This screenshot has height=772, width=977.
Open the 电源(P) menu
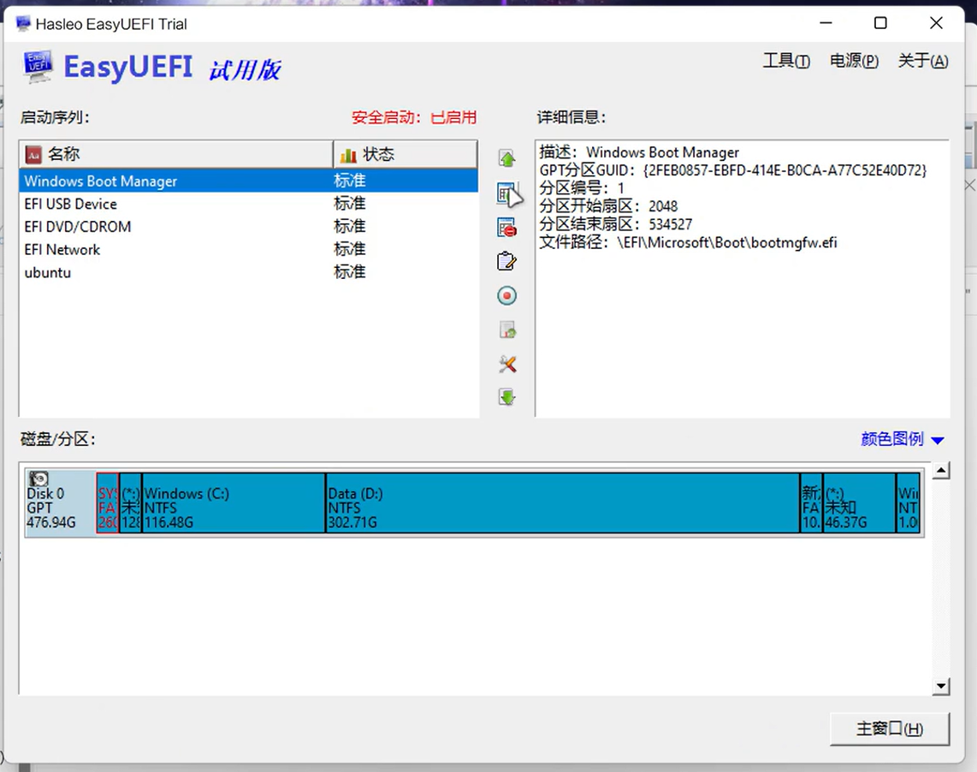pos(855,61)
